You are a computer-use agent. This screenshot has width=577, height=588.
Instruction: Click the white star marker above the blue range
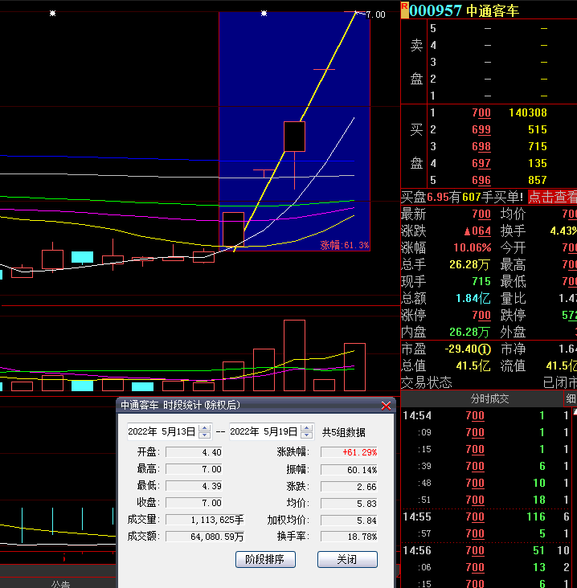coord(264,13)
